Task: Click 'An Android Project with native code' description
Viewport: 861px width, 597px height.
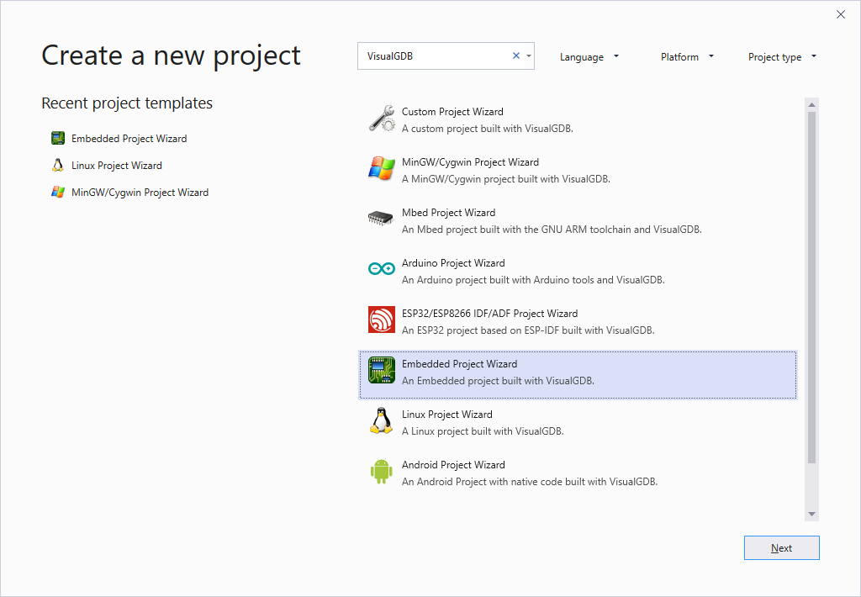Action: 530,482
